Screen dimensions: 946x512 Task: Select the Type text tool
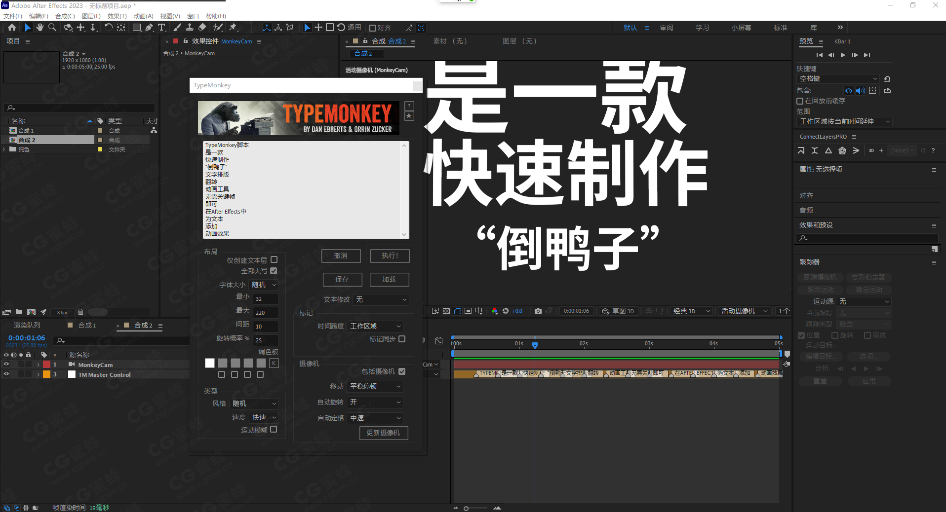point(161,28)
